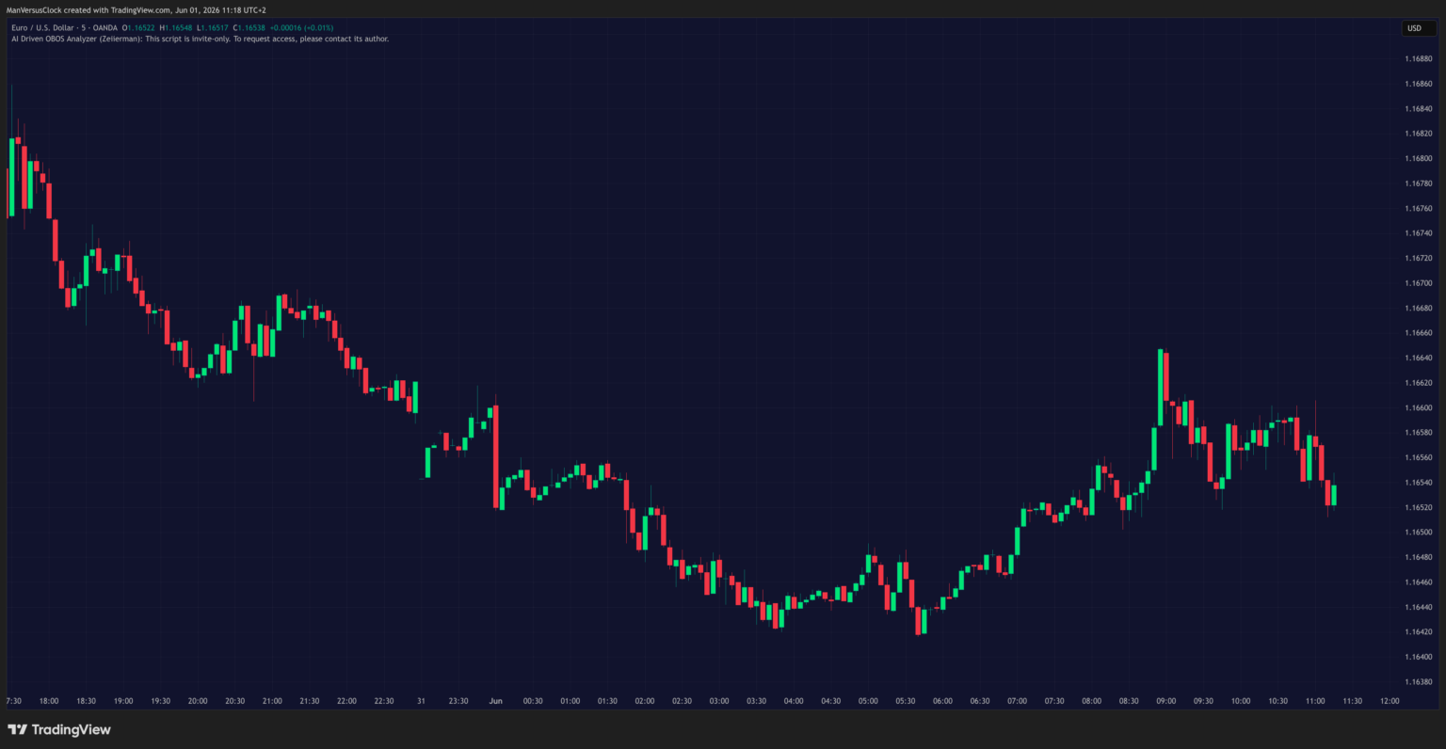Click the 1.16620 price axis label

pyautogui.click(x=1419, y=383)
